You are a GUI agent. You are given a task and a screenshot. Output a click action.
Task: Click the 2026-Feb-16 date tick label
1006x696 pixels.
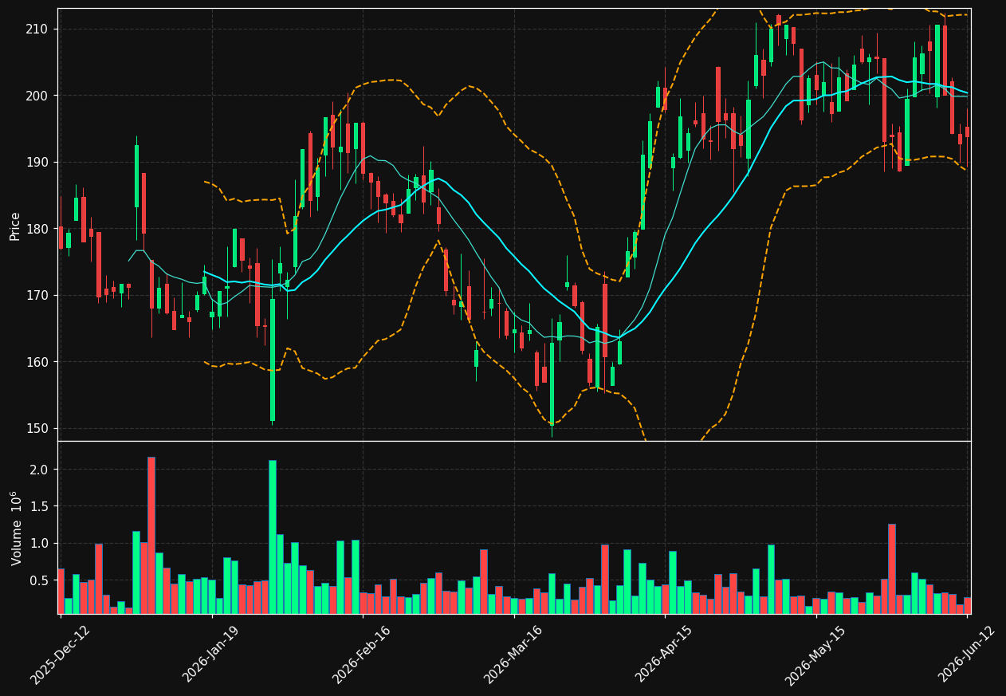pos(363,655)
